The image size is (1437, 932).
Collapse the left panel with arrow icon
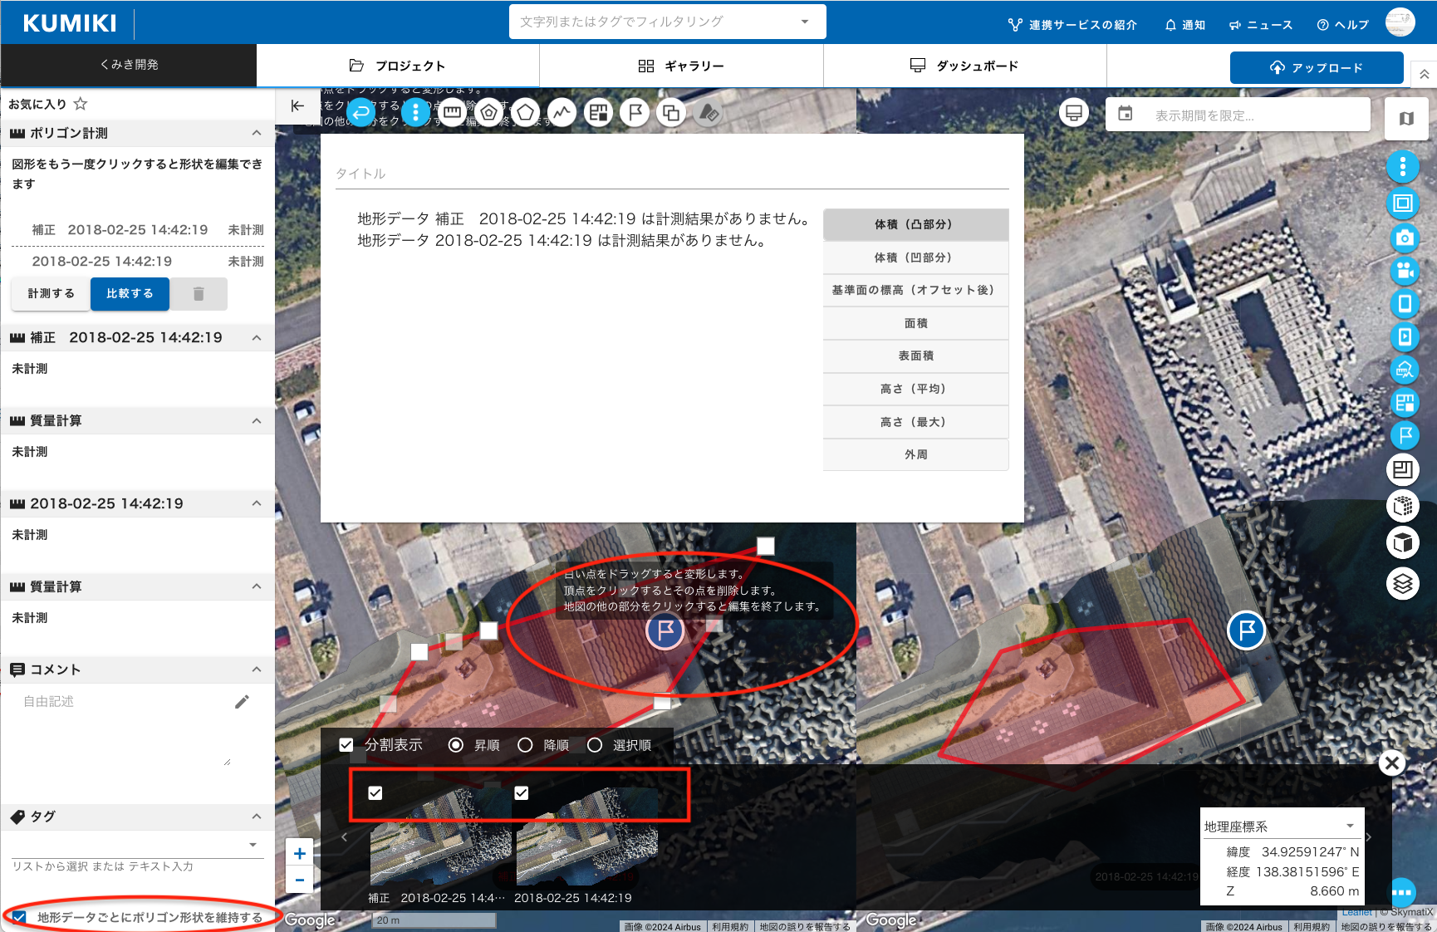click(x=297, y=105)
